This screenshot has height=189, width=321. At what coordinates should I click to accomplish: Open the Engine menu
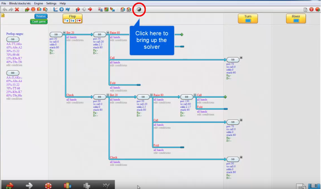pyautogui.click(x=39, y=3)
